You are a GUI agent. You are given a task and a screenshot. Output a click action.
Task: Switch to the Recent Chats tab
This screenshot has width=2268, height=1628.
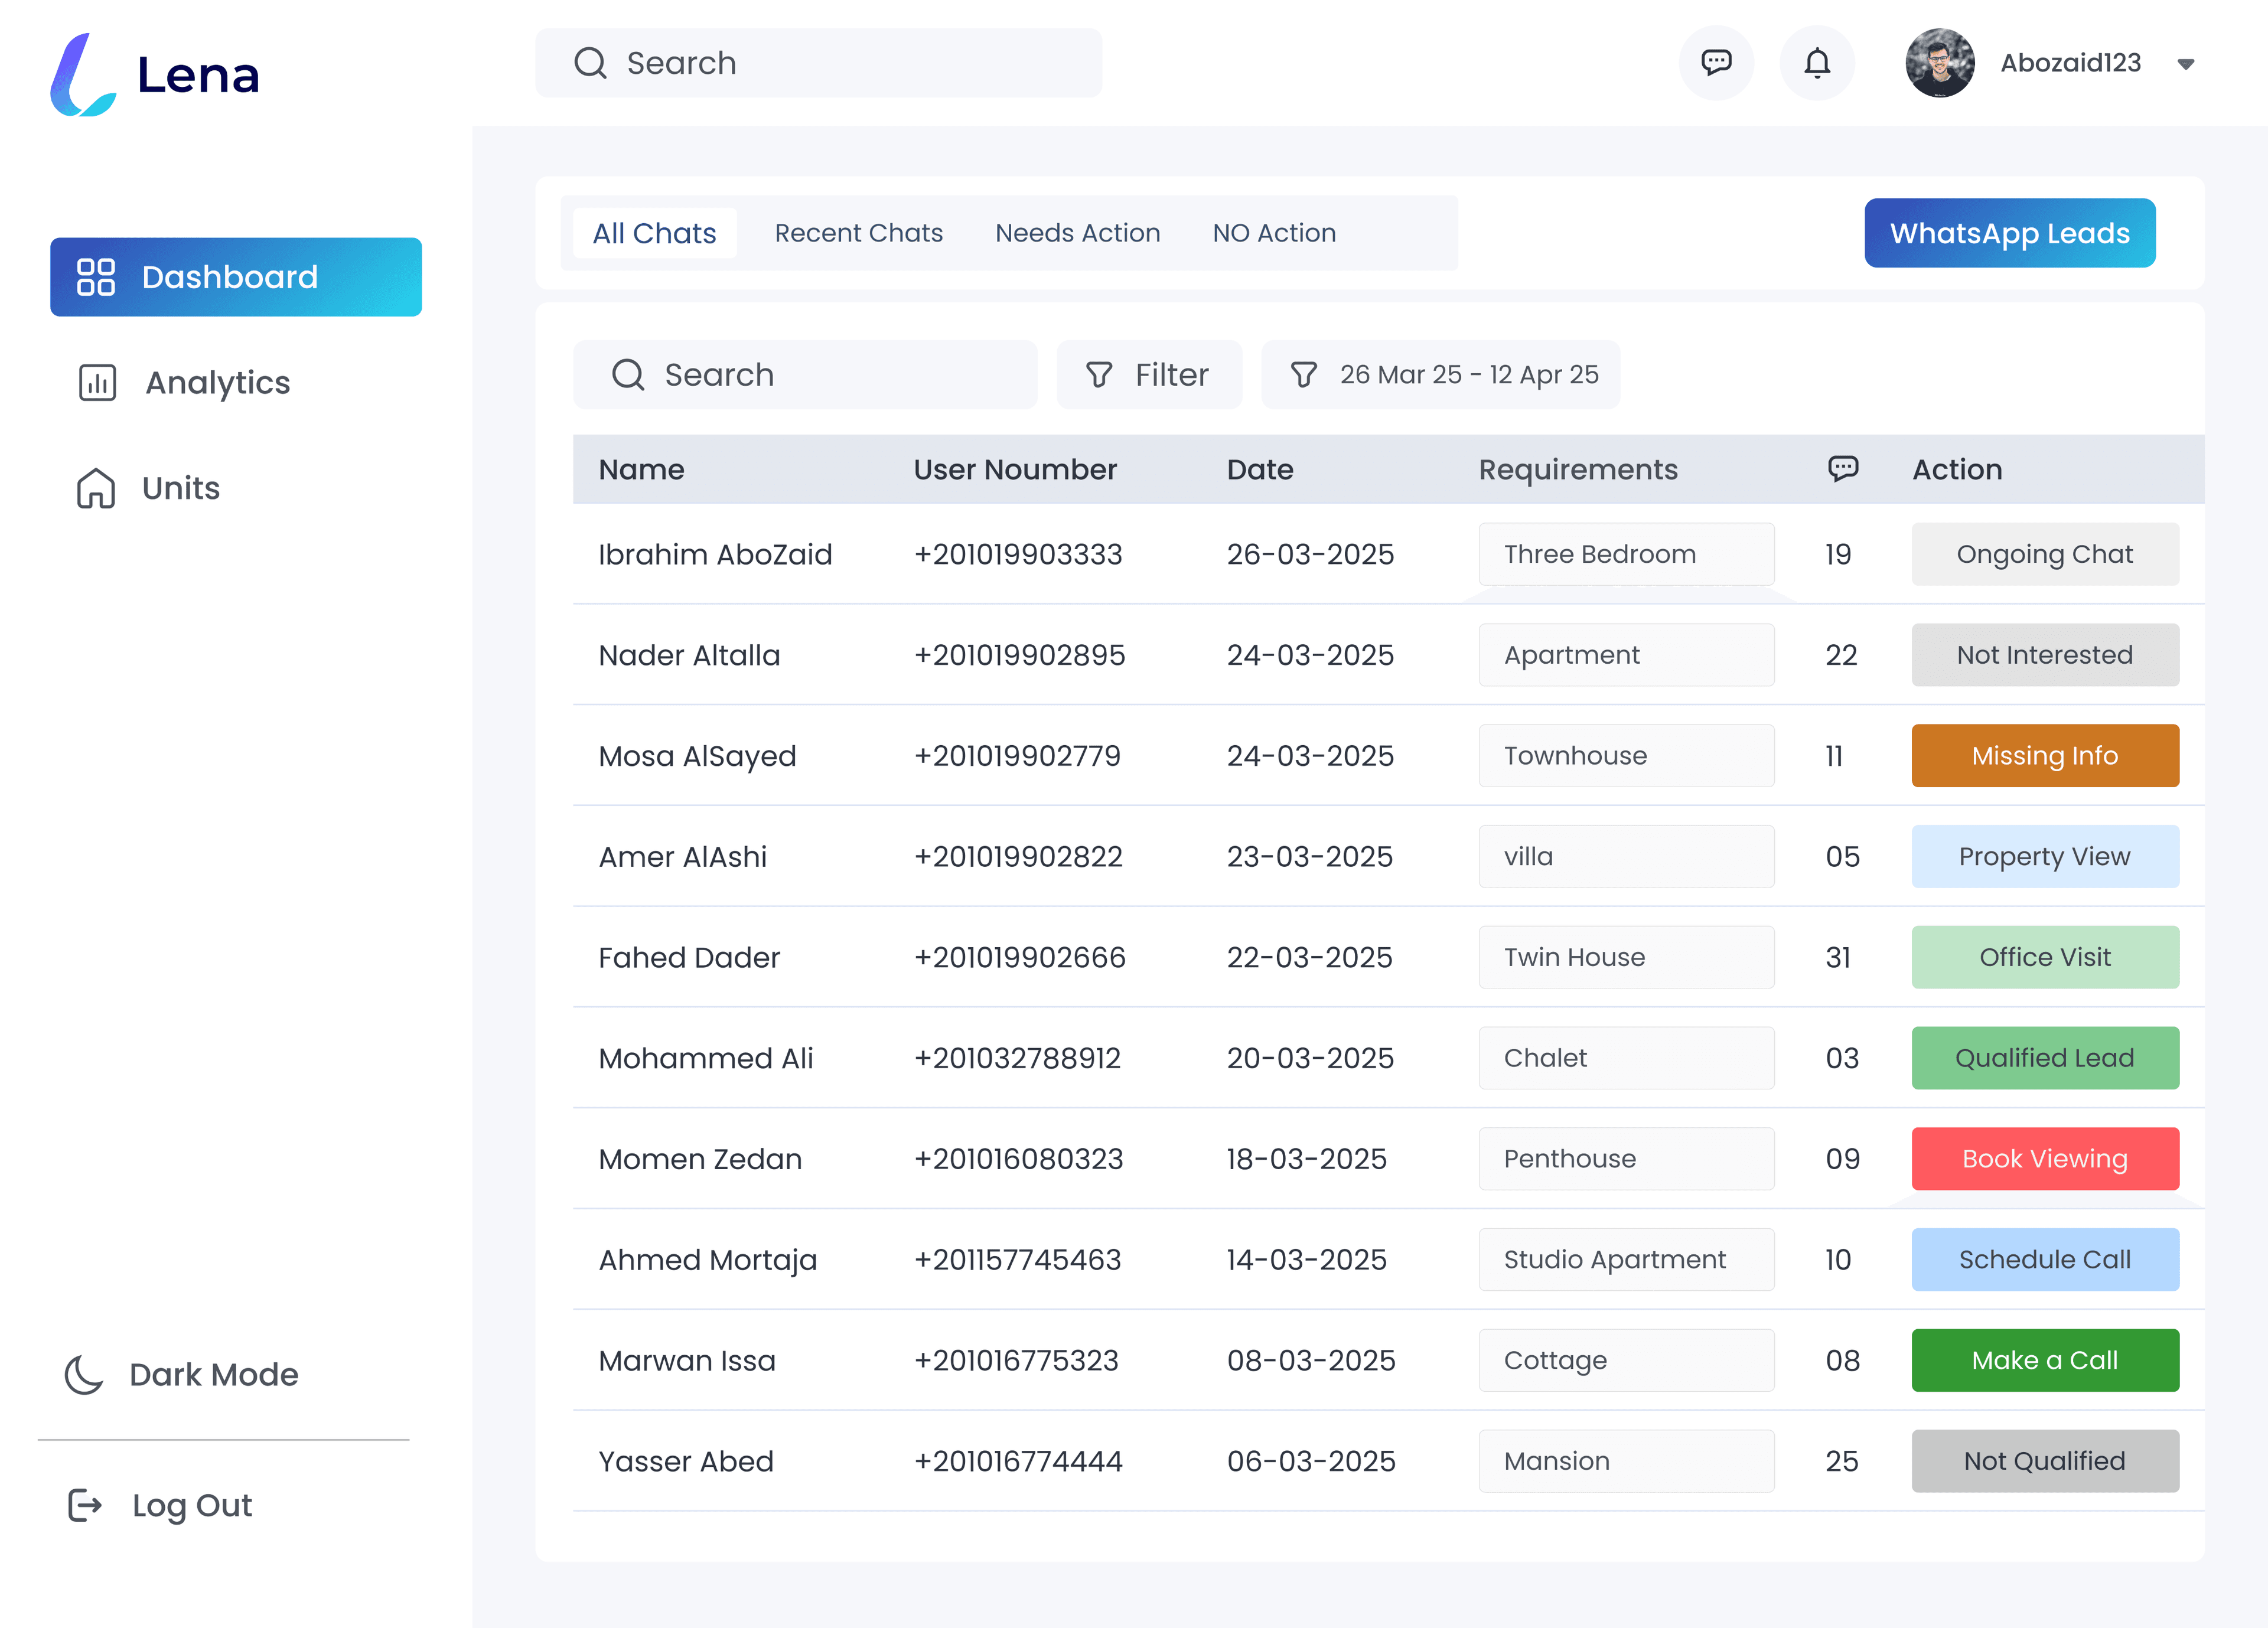click(859, 233)
